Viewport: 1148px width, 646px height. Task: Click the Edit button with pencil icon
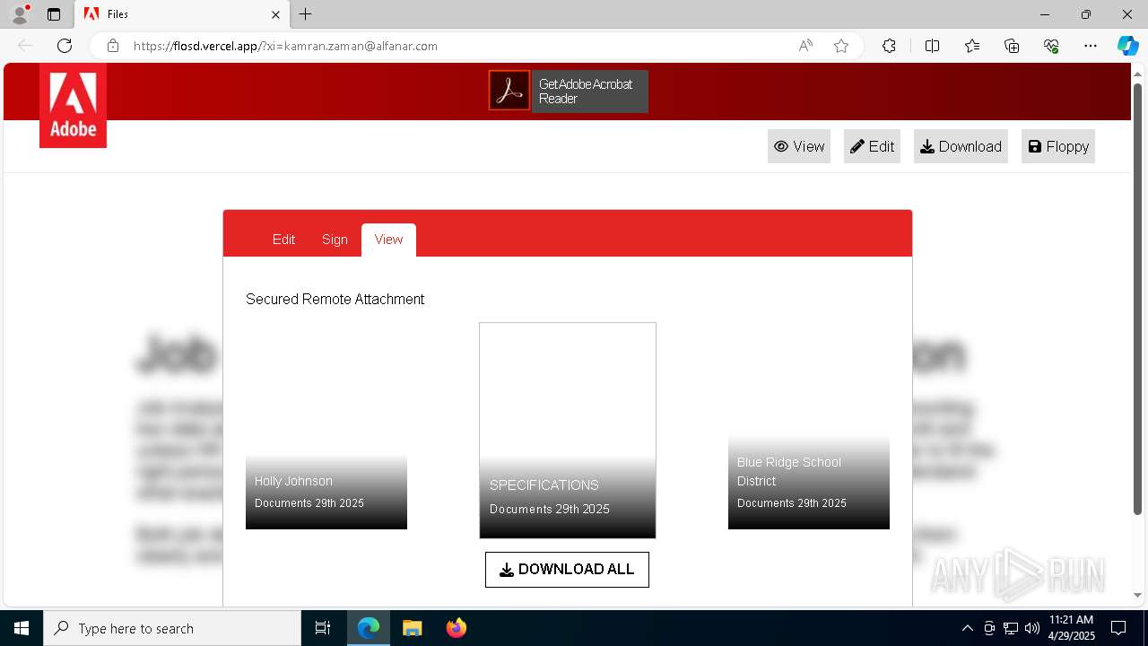(x=872, y=146)
